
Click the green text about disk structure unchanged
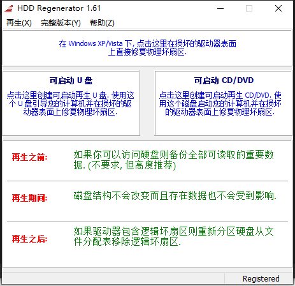(175, 196)
